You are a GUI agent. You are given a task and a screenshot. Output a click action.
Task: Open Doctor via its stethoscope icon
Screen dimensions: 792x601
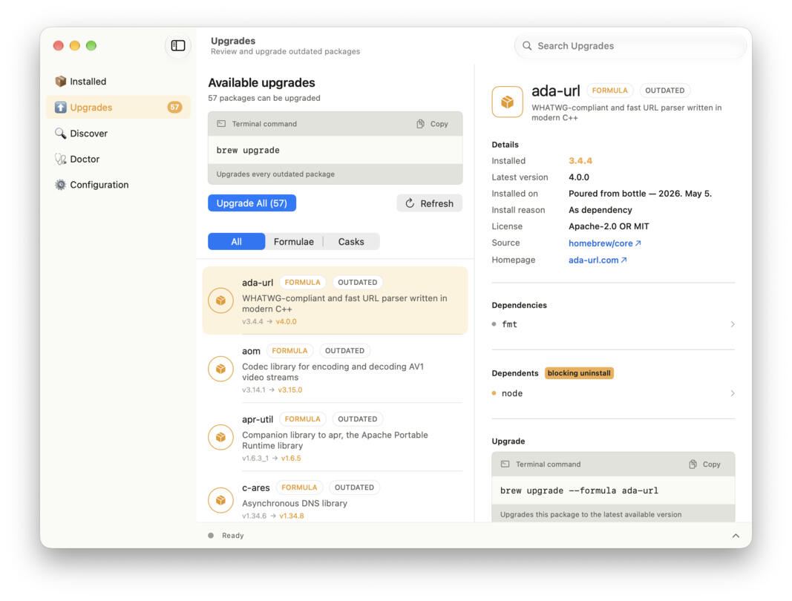coord(61,159)
